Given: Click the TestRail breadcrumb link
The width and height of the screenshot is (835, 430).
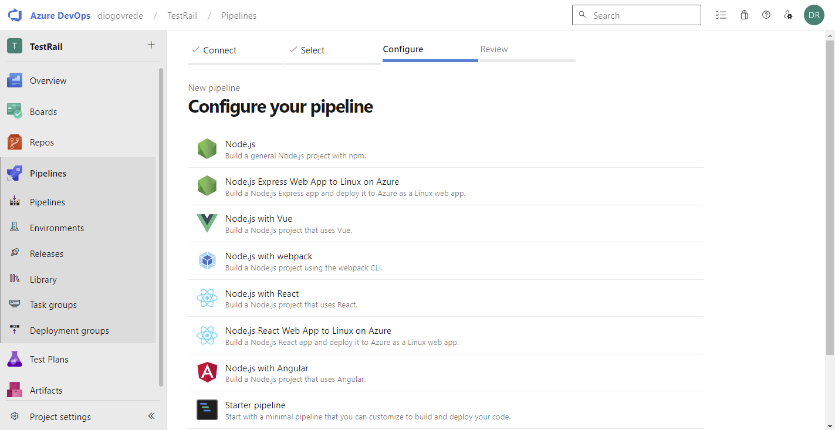Looking at the screenshot, I should (182, 16).
